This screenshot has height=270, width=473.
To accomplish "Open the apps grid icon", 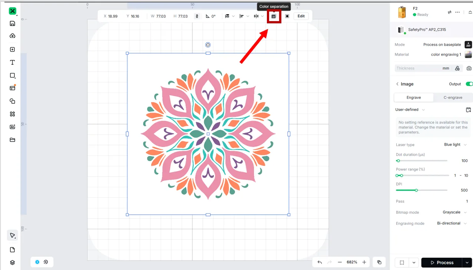I will 12,114.
